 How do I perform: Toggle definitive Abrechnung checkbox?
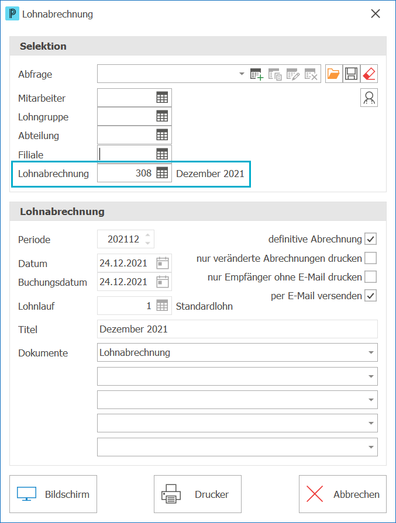pos(371,239)
